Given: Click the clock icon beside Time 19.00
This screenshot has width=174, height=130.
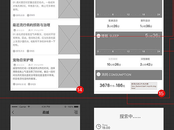Looking at the screenshot, I should coord(98,127).
